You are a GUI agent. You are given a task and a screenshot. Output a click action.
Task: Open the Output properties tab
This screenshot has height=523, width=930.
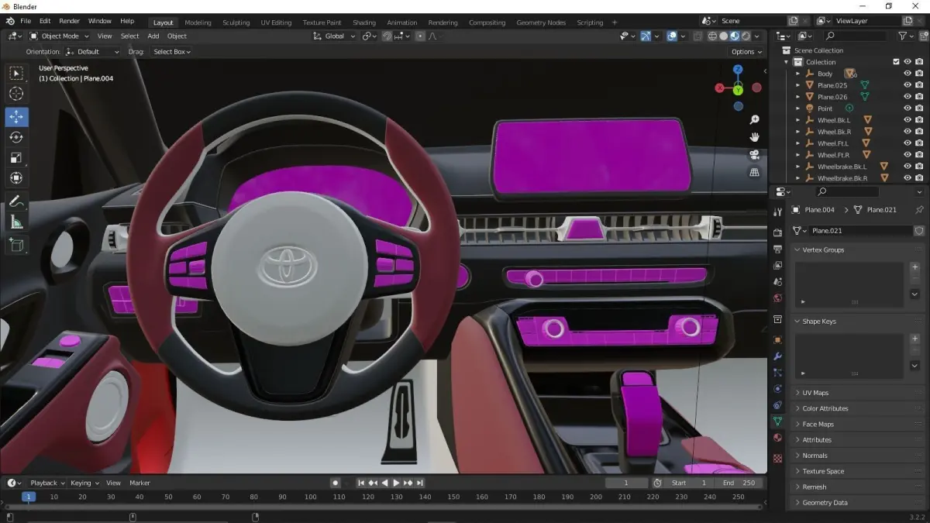(777, 249)
